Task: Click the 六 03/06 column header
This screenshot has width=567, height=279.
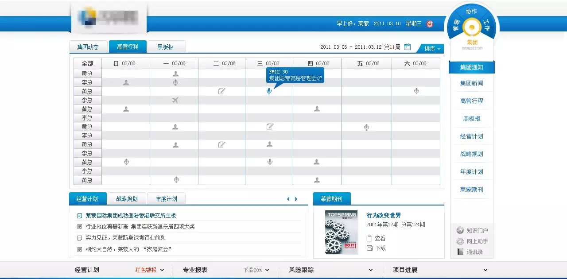Action: [416, 63]
